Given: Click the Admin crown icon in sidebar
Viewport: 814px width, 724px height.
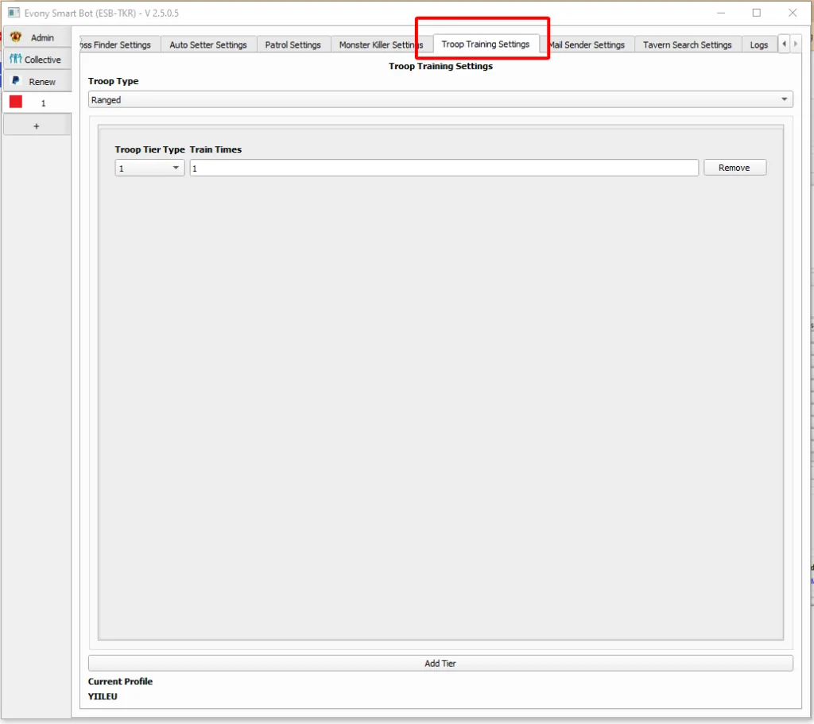Looking at the screenshot, I should [x=16, y=37].
